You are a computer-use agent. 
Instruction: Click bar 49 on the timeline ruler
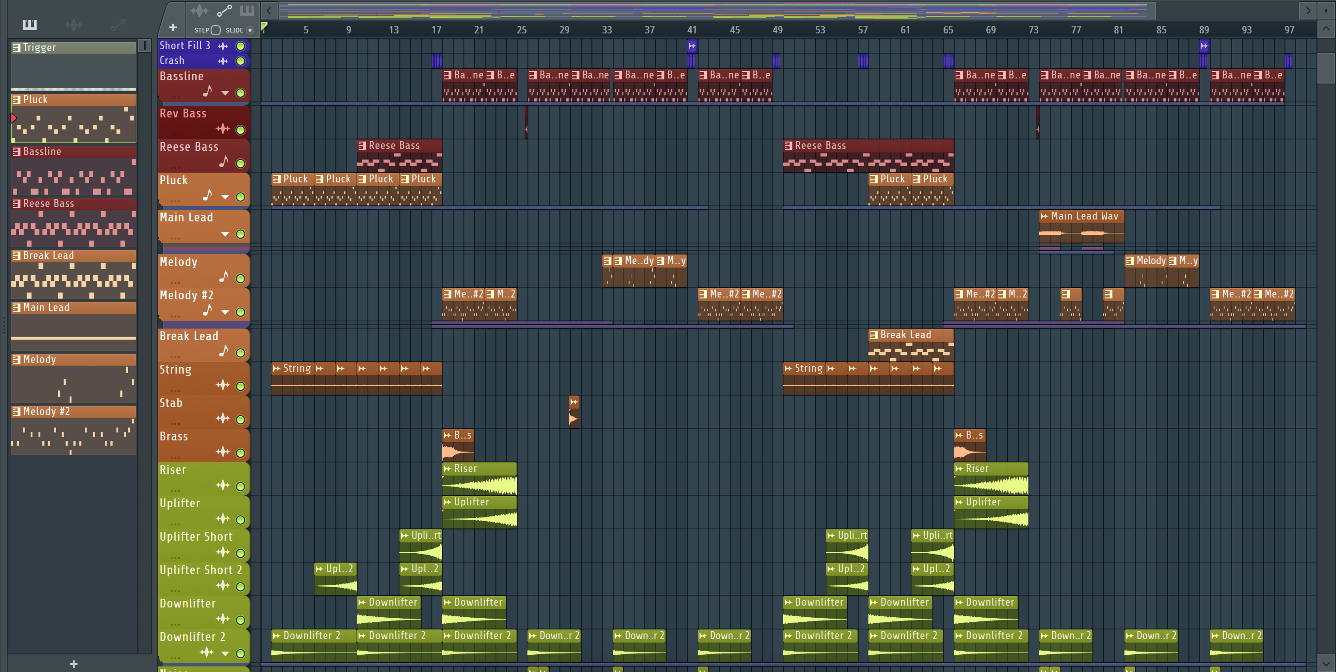pyautogui.click(x=777, y=30)
